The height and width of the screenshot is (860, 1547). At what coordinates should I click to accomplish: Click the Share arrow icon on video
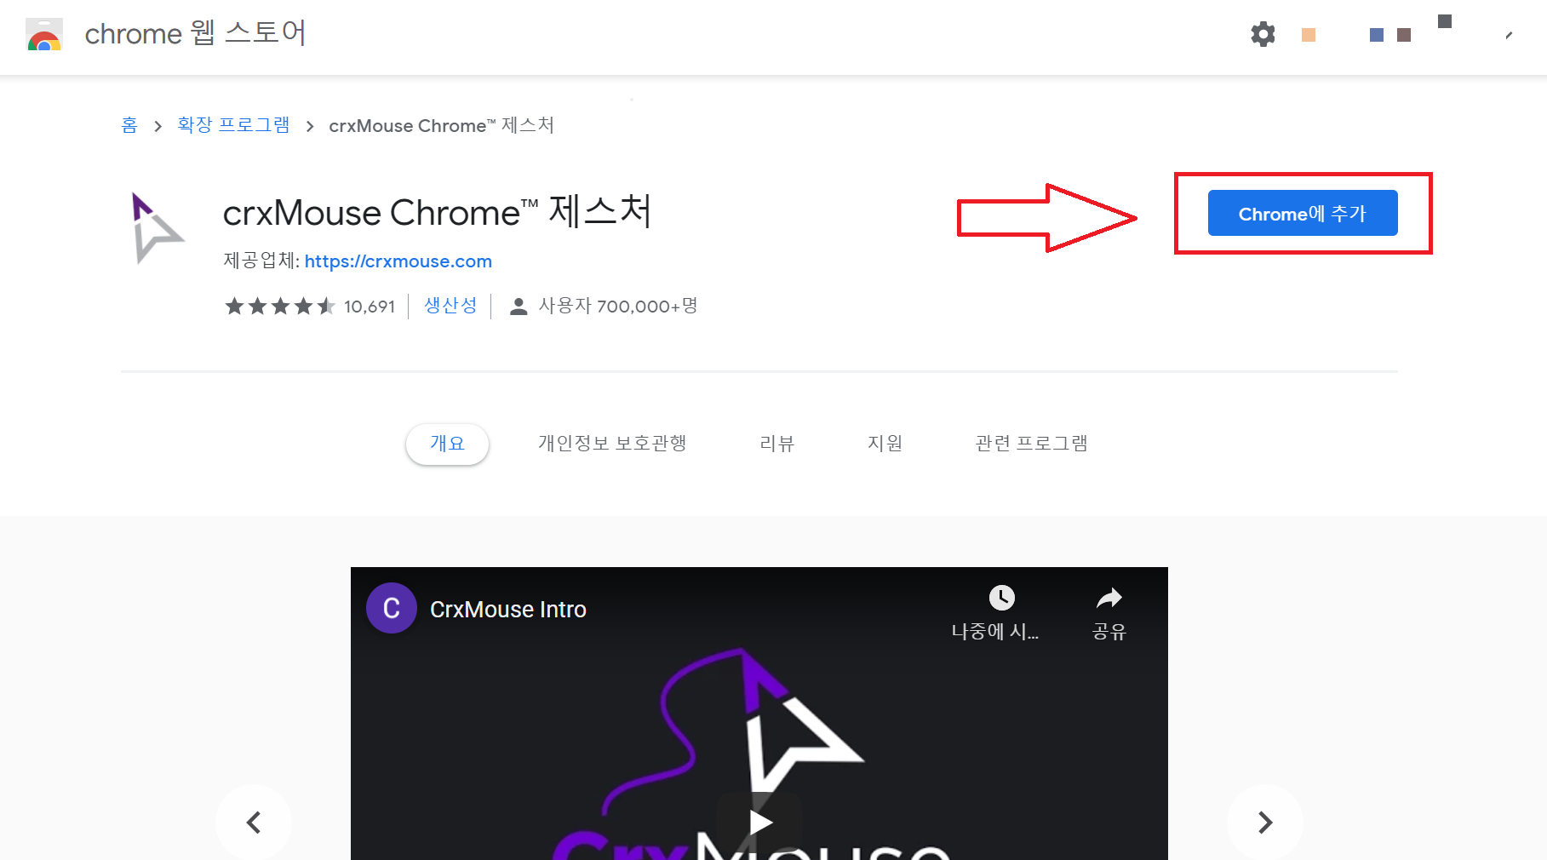click(1109, 598)
